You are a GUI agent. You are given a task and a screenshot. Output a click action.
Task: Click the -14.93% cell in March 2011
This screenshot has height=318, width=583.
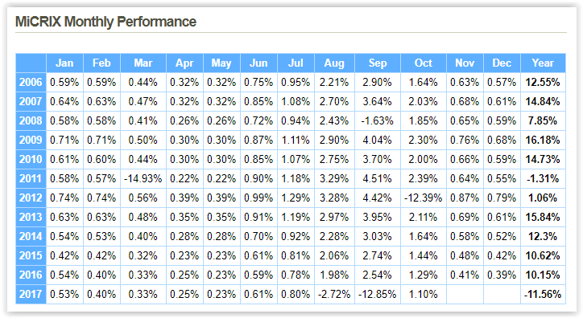tap(143, 178)
